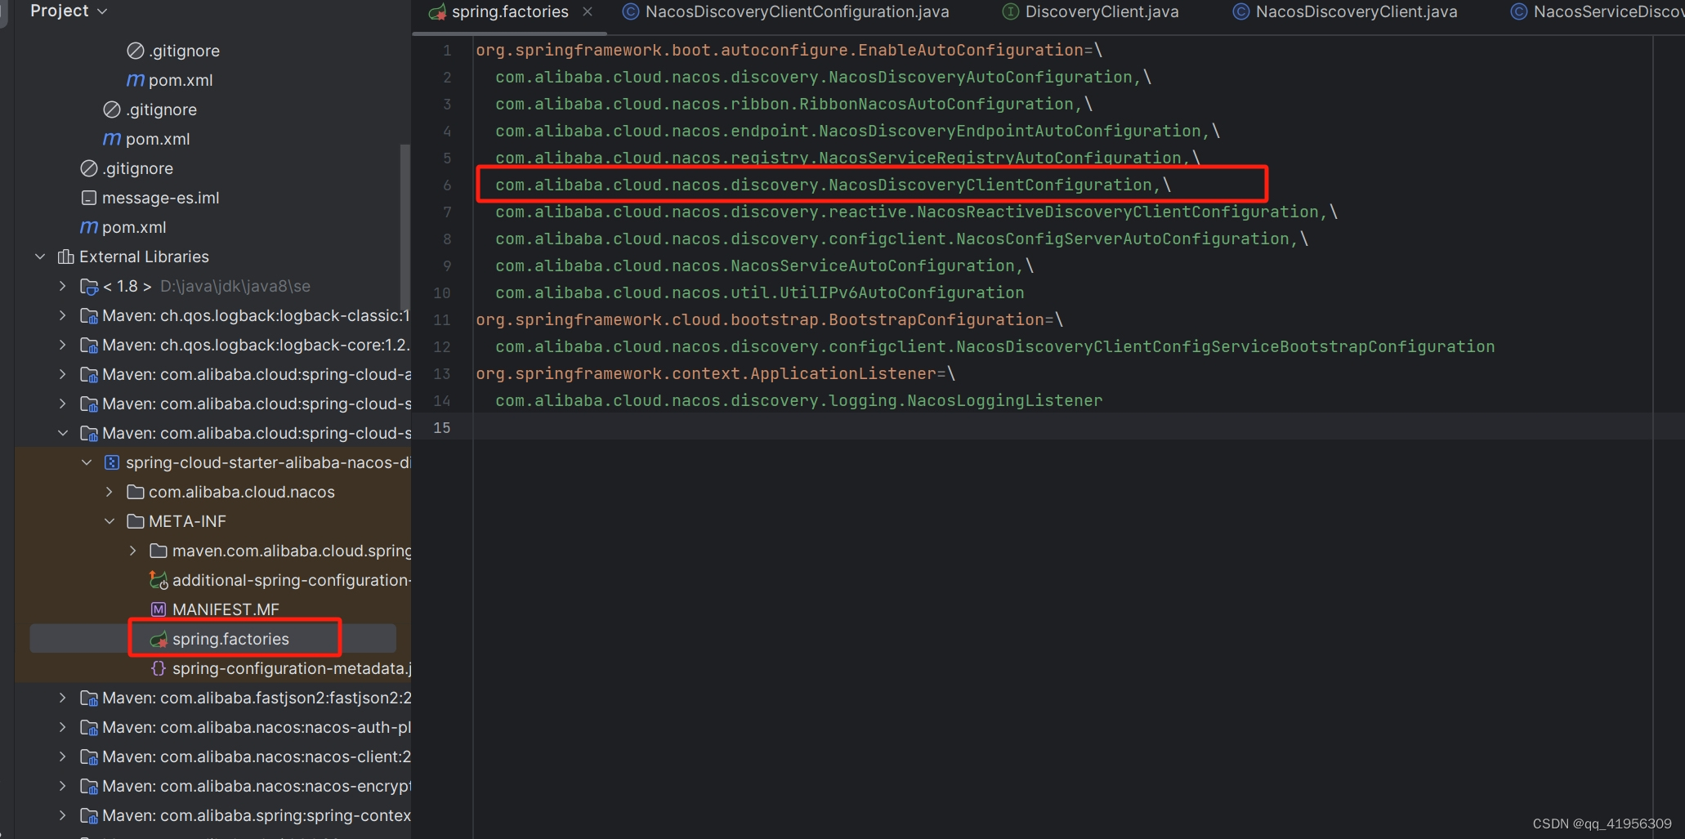Click line number 15 in gutter
1685x839 pixels.
(x=442, y=427)
